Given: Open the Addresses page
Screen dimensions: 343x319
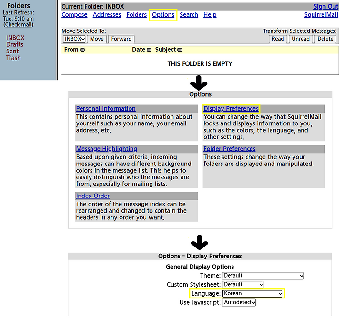Looking at the screenshot, I should [107, 15].
